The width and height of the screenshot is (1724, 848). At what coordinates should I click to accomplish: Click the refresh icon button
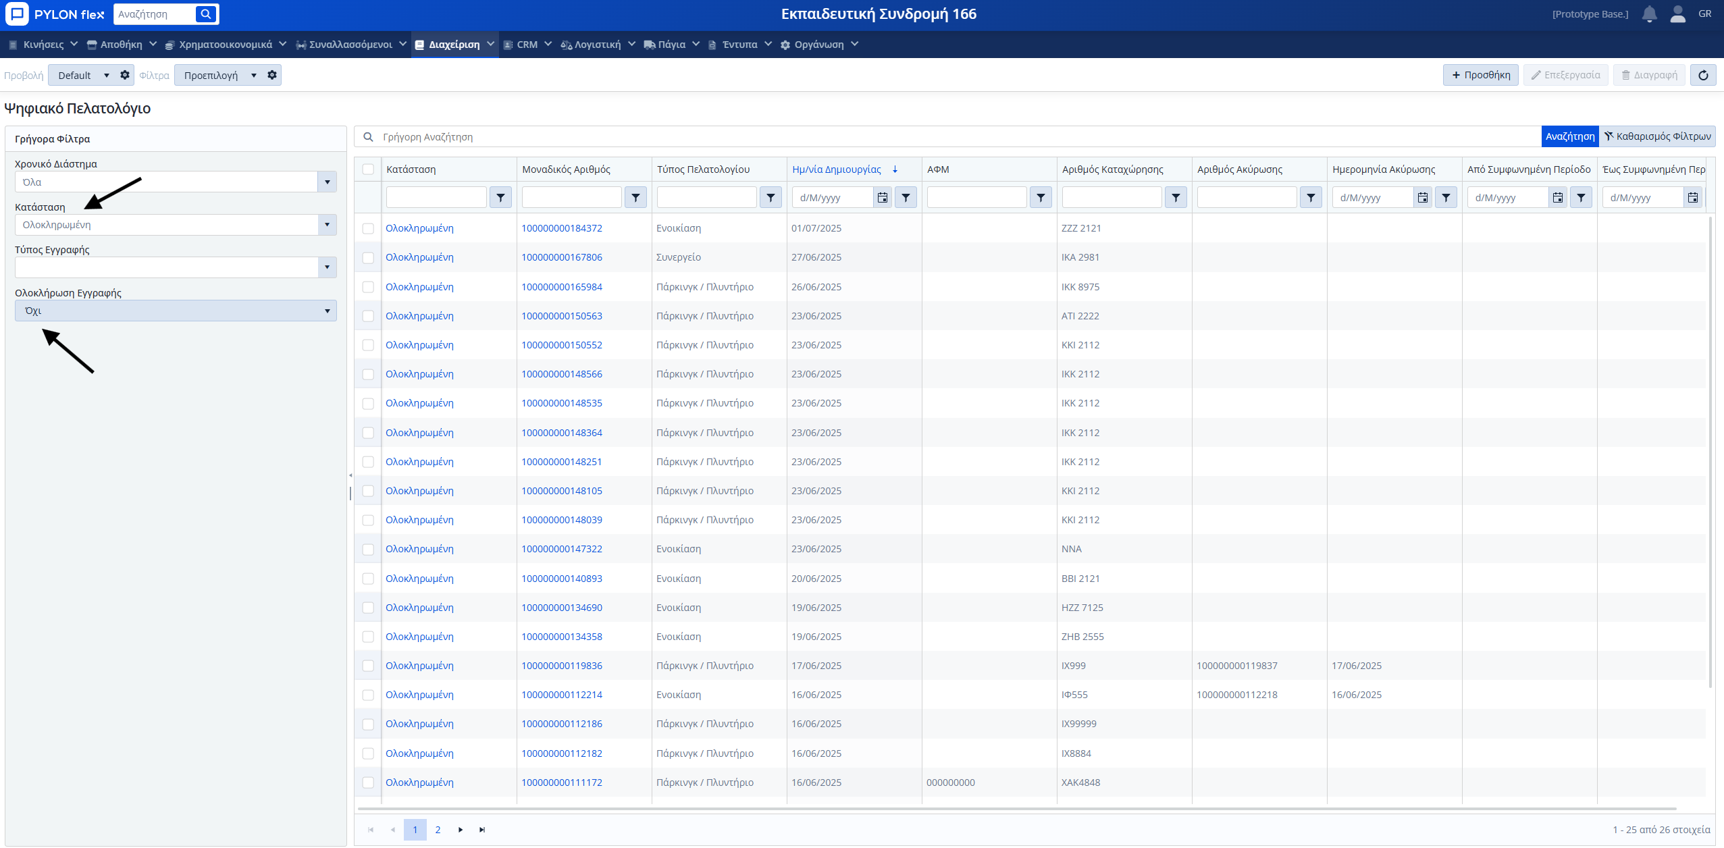tap(1703, 75)
